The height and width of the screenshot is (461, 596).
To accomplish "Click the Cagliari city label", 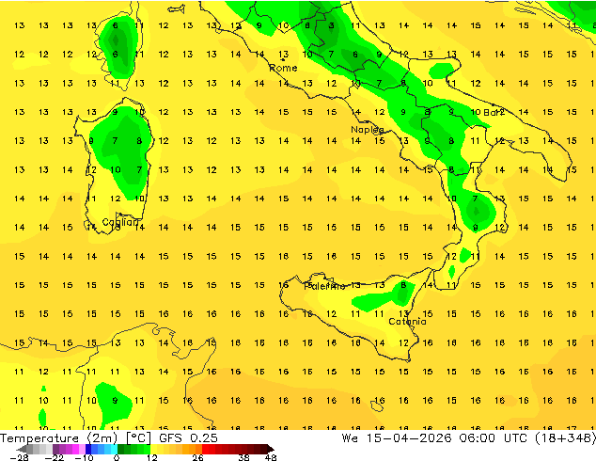I will coord(121,222).
